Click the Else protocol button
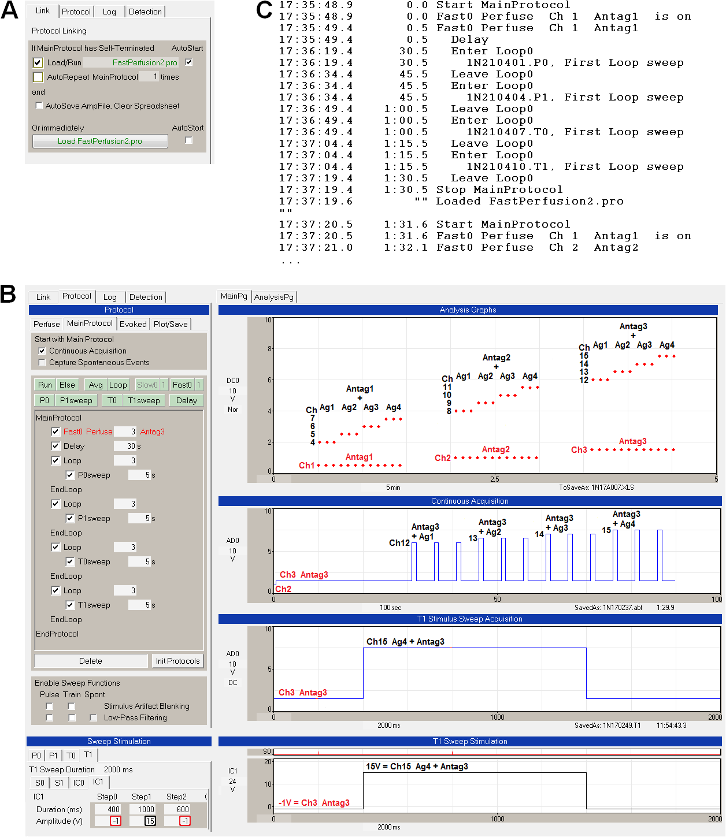The width and height of the screenshot is (726, 837). (67, 385)
